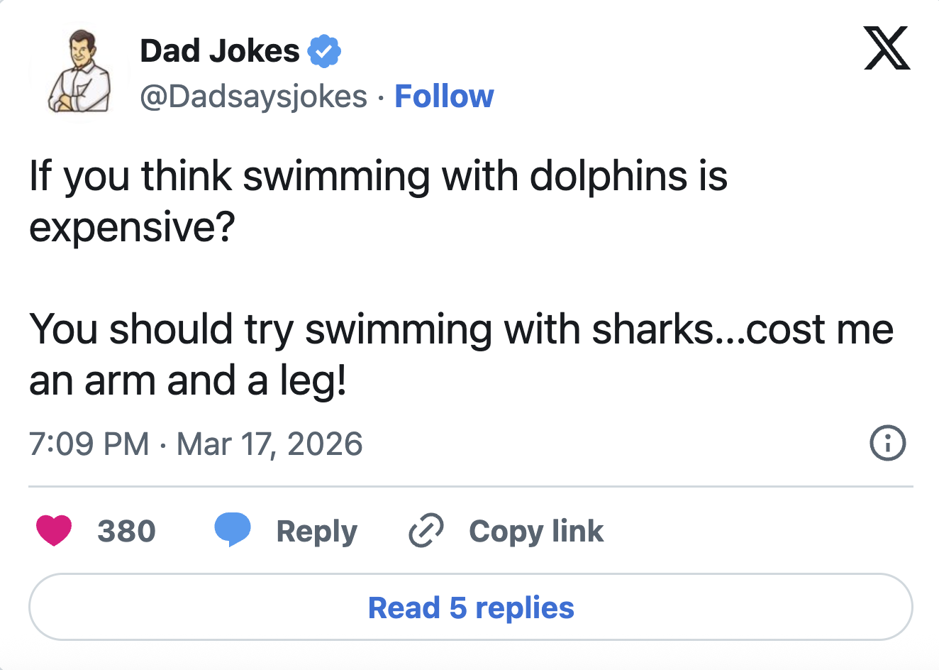This screenshot has width=939, height=670.
Task: Open the @Dadsaysjokes handle
Action: point(253,96)
